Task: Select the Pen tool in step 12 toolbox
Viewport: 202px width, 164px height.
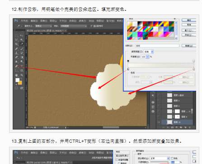Action: (x=16, y=66)
